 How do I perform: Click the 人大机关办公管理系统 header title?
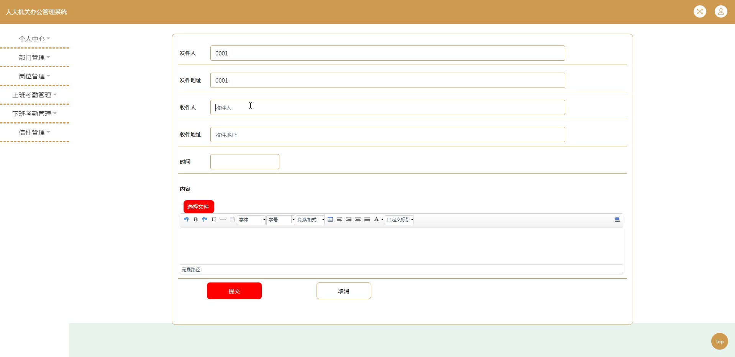36,12
